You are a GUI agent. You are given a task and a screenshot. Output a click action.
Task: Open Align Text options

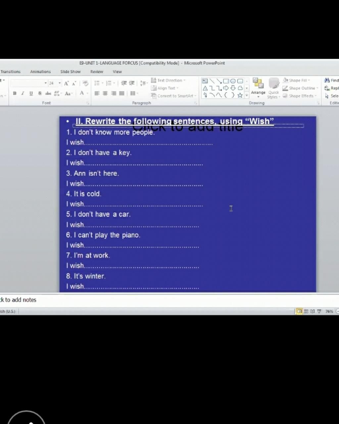coord(165,88)
